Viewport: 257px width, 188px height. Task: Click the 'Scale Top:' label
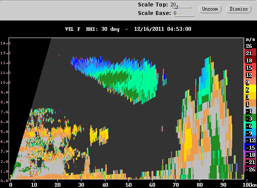pyautogui.click(x=153, y=5)
